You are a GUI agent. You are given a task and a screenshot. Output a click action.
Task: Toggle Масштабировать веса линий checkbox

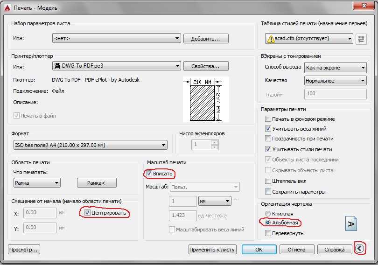172,230
